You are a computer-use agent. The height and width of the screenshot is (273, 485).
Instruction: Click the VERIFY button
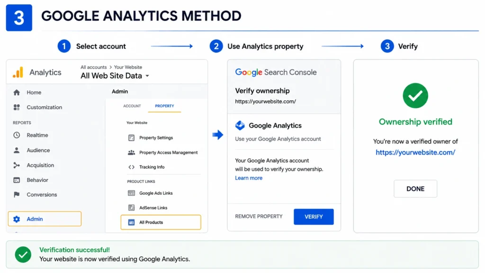(314, 217)
